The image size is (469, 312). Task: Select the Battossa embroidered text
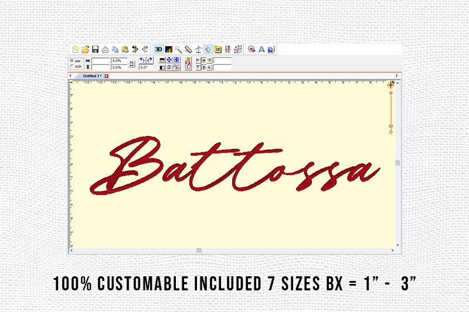235,165
